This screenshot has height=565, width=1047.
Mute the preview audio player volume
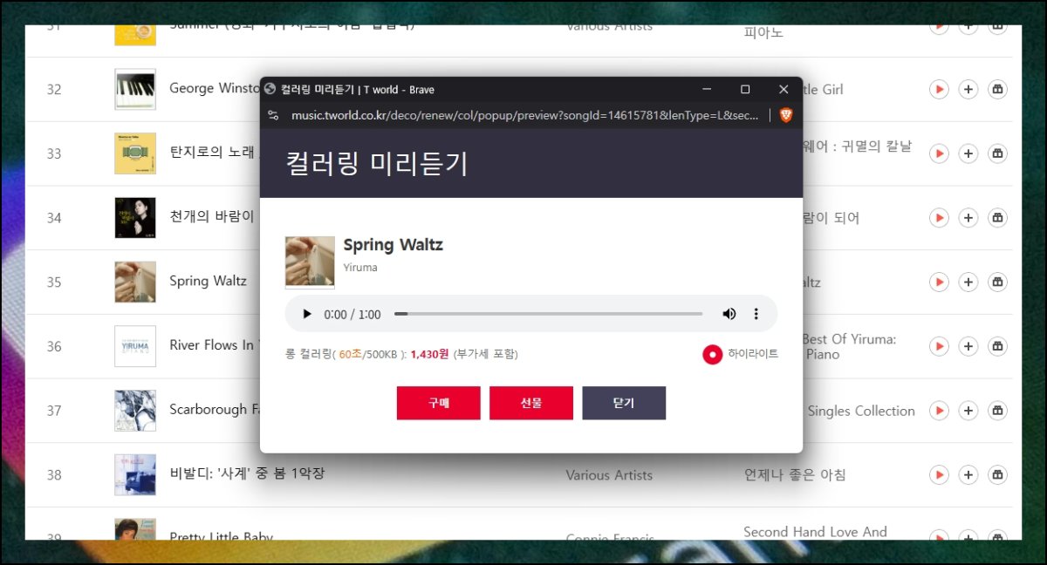tap(729, 314)
